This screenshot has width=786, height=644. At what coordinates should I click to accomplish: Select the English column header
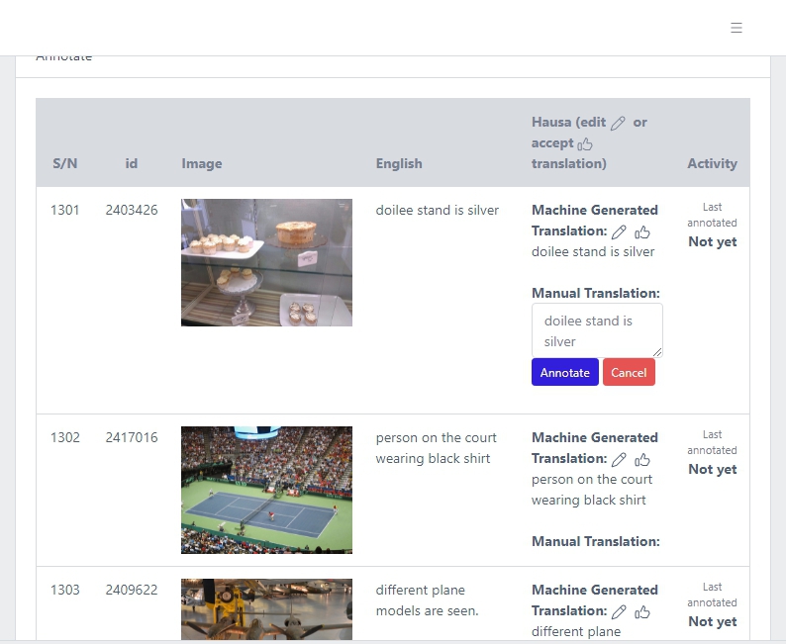[399, 164]
